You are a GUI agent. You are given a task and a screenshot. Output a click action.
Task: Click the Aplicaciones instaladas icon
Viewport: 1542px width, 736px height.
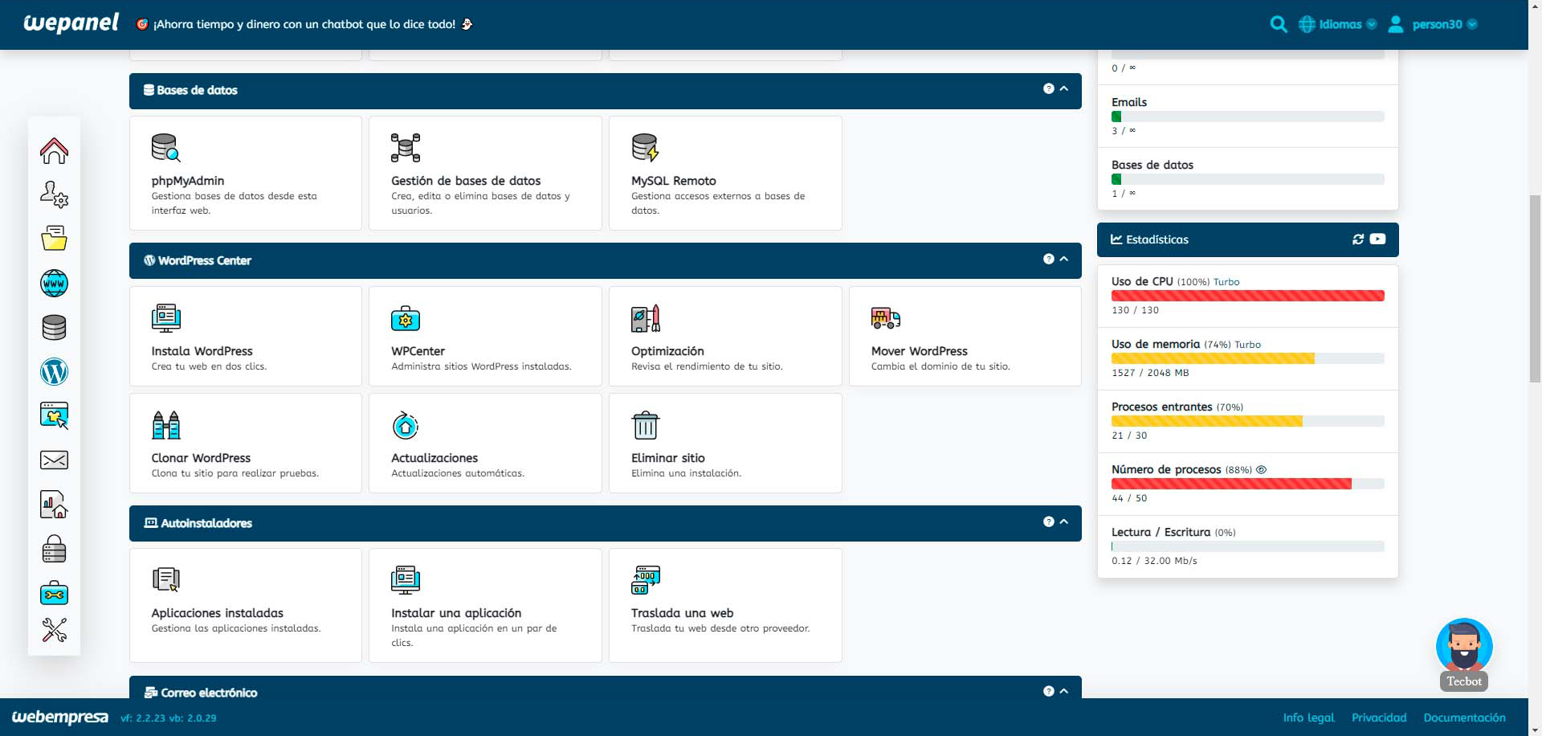pos(165,579)
